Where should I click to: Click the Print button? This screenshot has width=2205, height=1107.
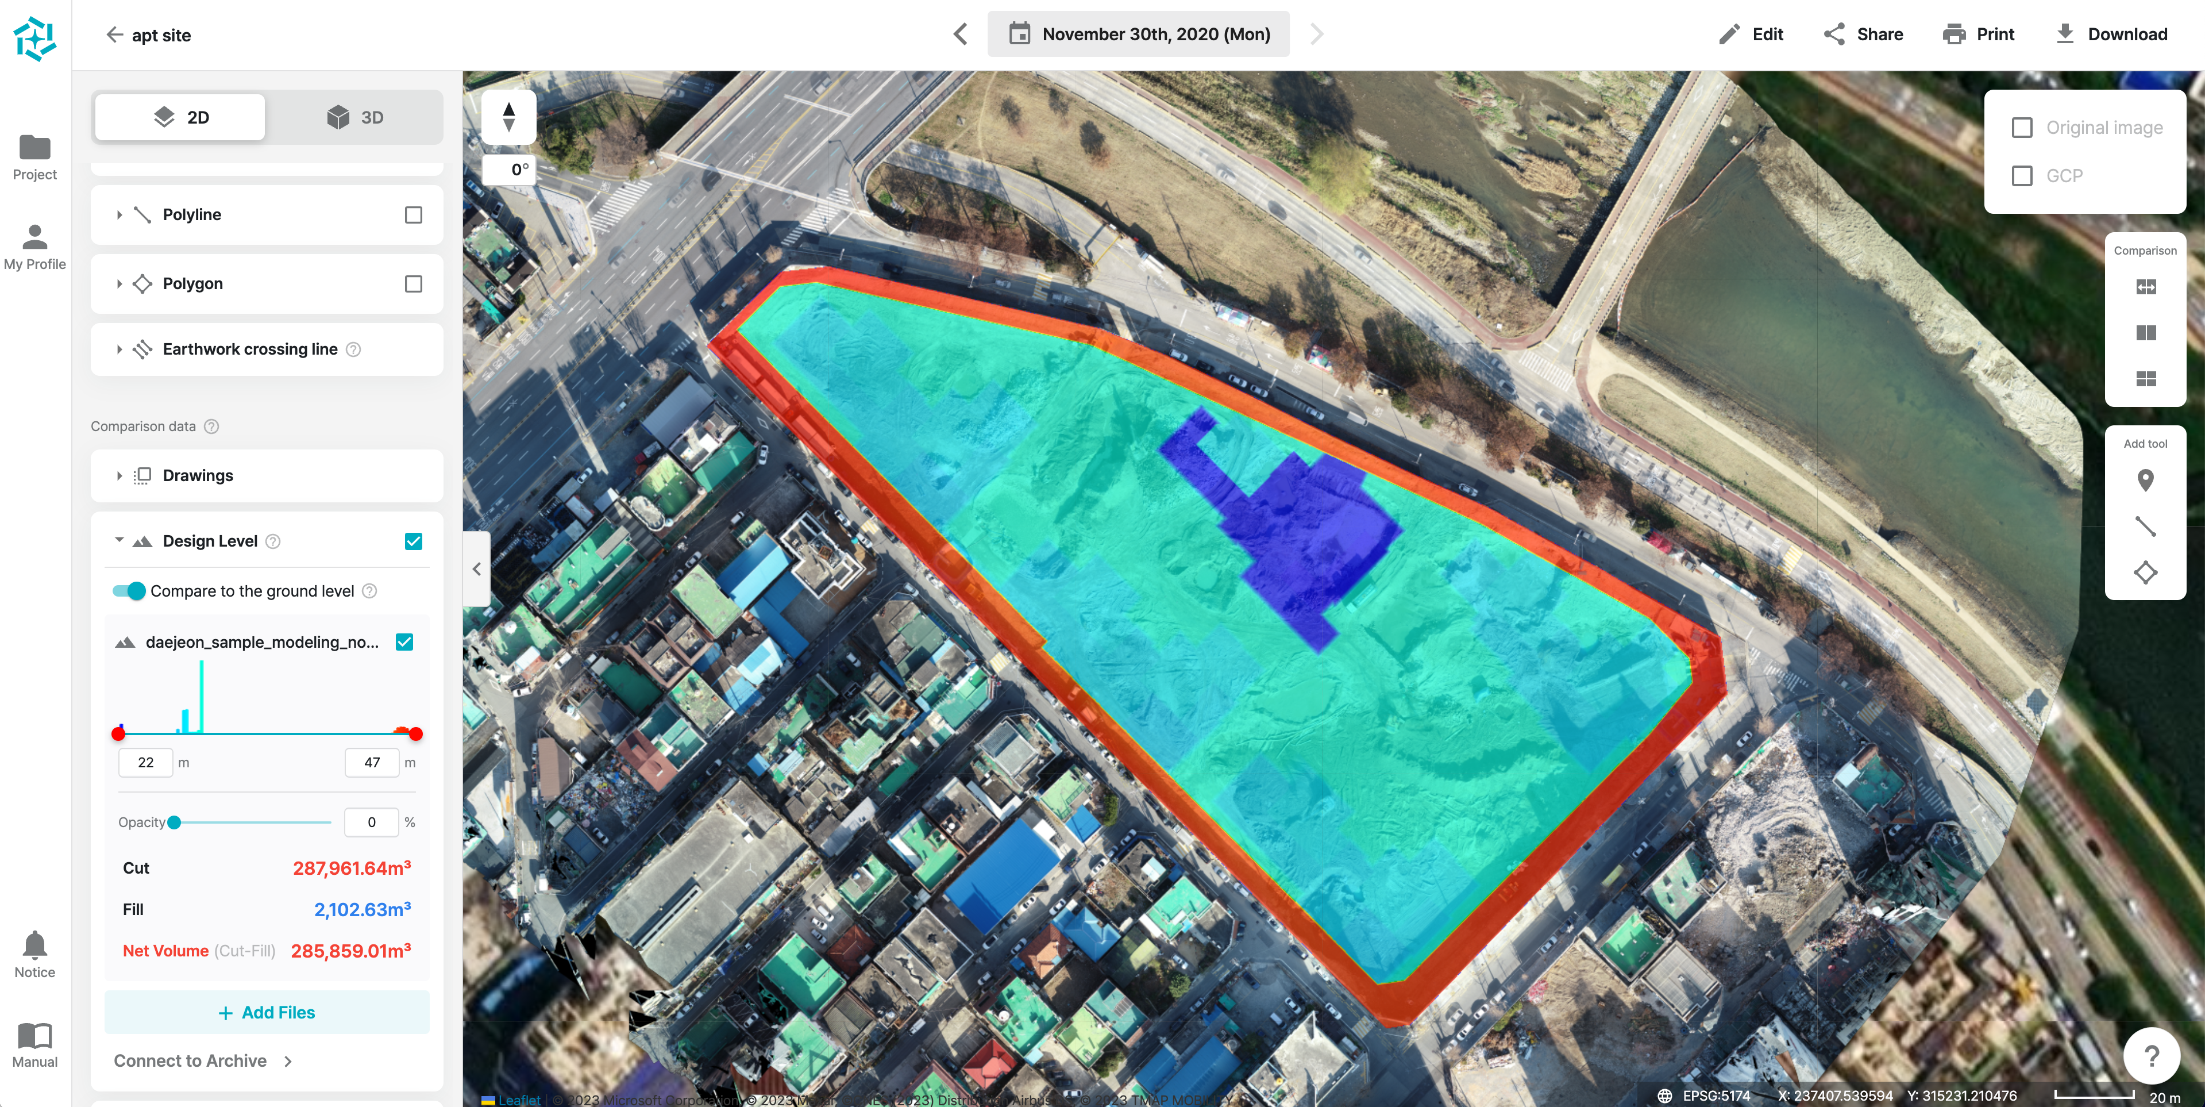coord(1978,34)
